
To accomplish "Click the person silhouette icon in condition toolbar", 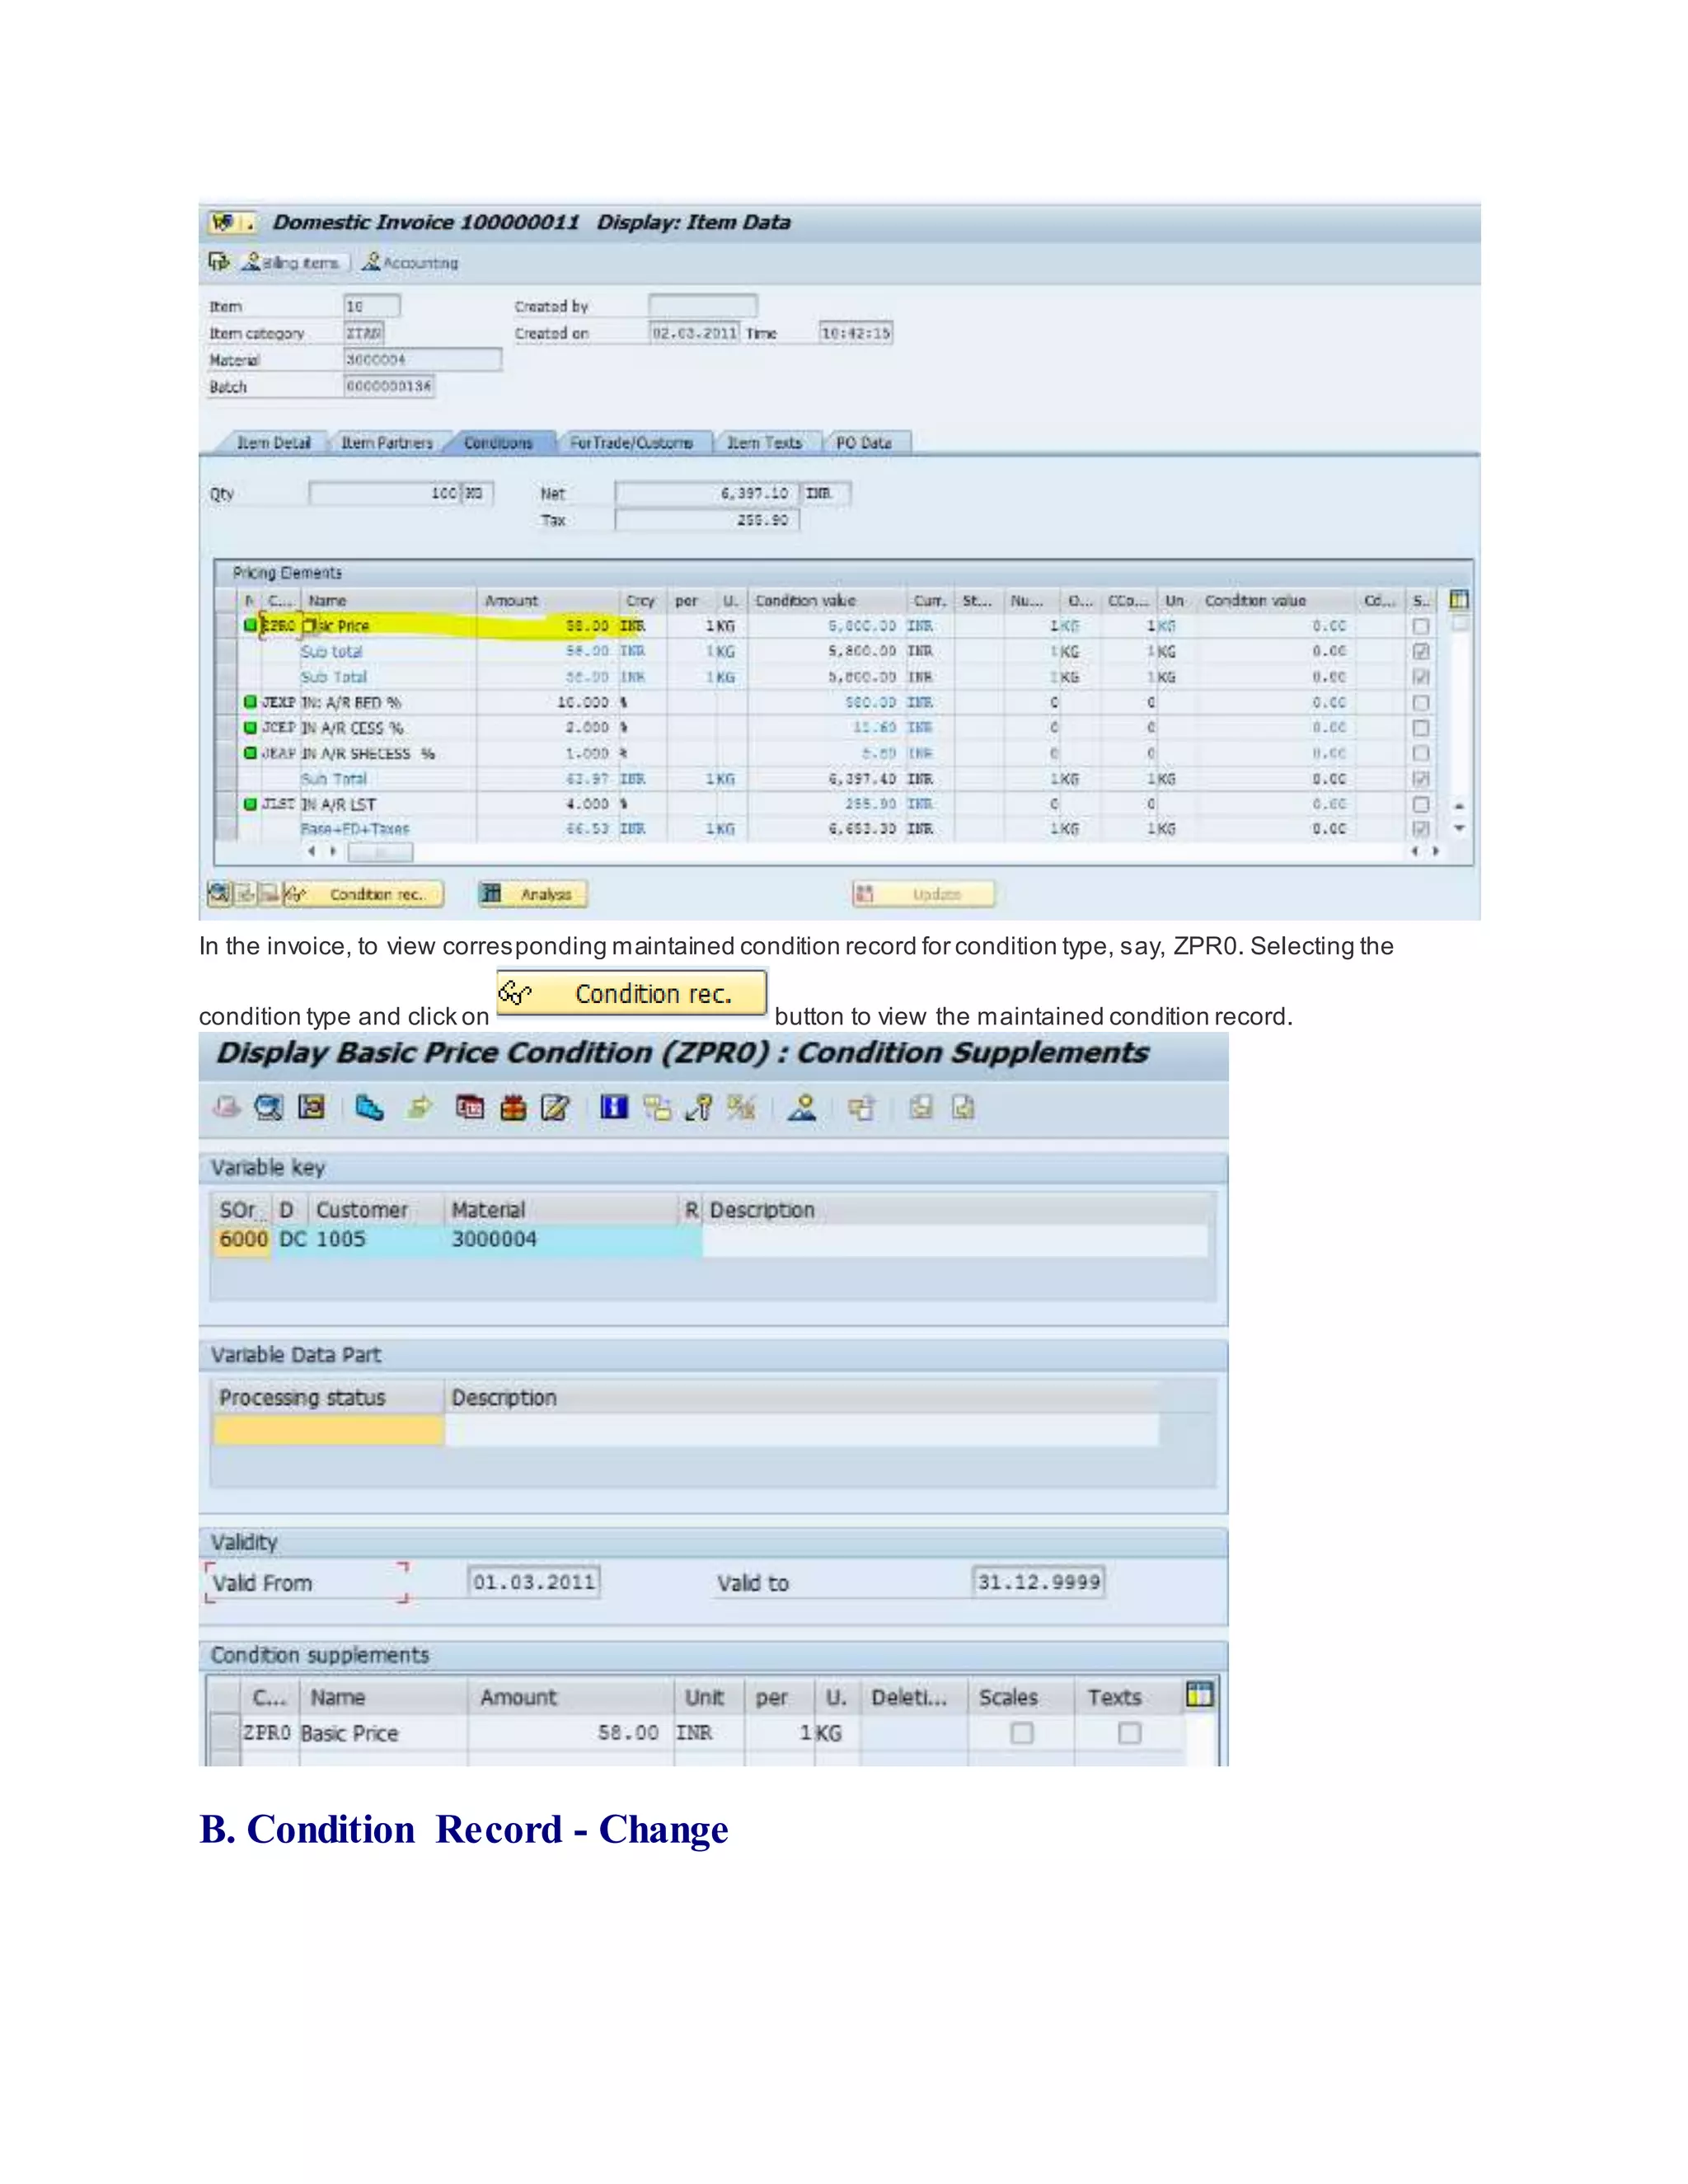I will point(802,1107).
